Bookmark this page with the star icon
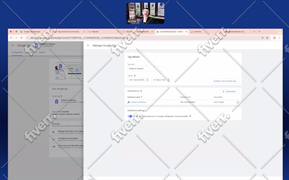 (x=267, y=38)
